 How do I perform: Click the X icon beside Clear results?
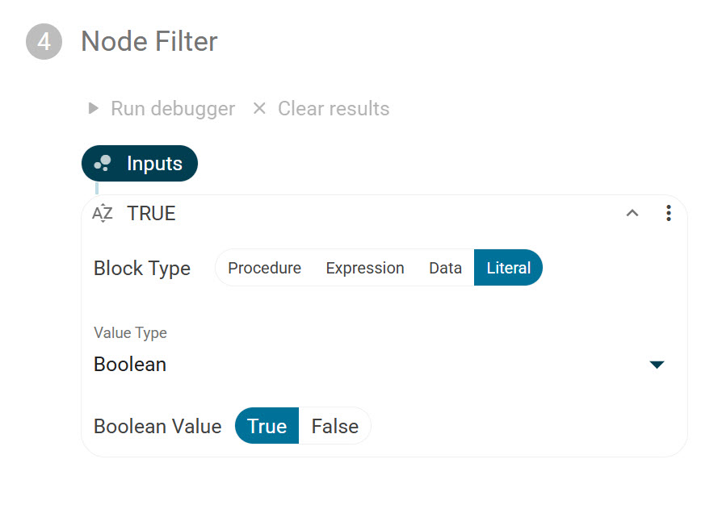tap(259, 108)
